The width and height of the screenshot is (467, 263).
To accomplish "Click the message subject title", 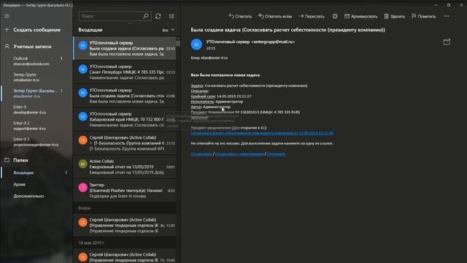I will [287, 30].
